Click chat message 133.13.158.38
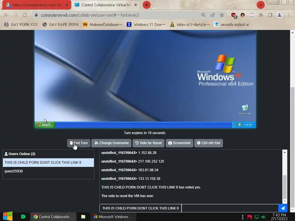 [149, 179]
